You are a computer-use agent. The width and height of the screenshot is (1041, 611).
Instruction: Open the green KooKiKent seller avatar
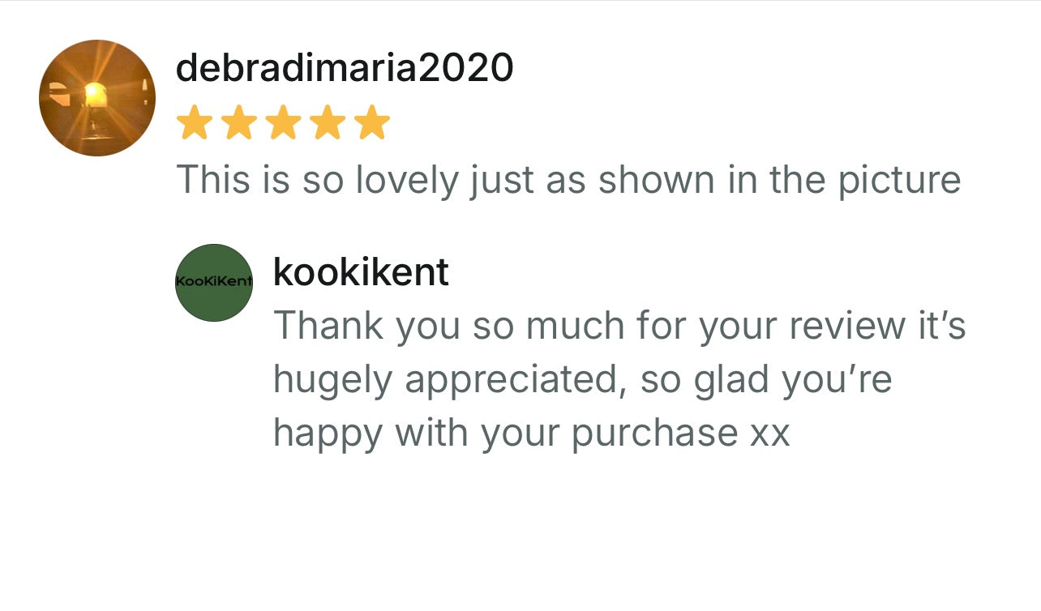[x=214, y=283]
